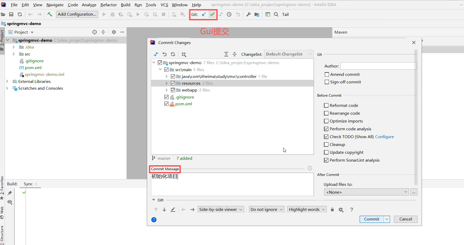
Task: Expand the webapp folder in changes tree
Action: [x=166, y=90]
